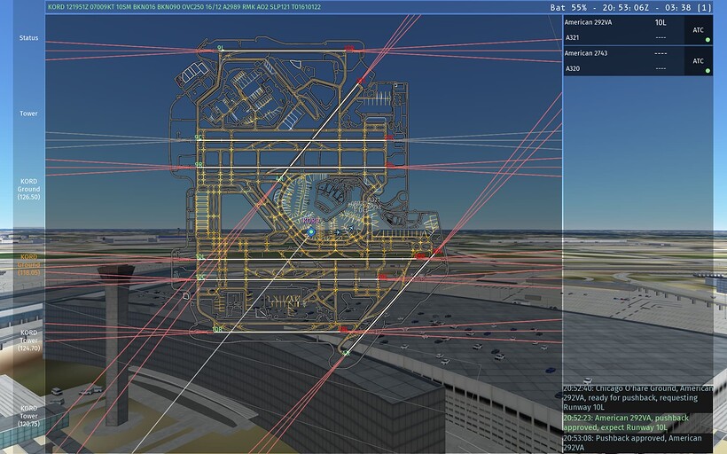Select the second aircraft icon at the terminal gates
The width and height of the screenshot is (727, 454).
[351, 228]
